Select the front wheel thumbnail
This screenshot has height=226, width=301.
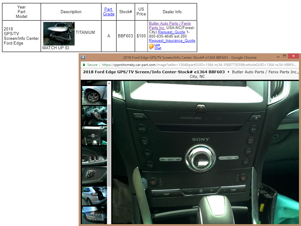[x=94, y=95]
